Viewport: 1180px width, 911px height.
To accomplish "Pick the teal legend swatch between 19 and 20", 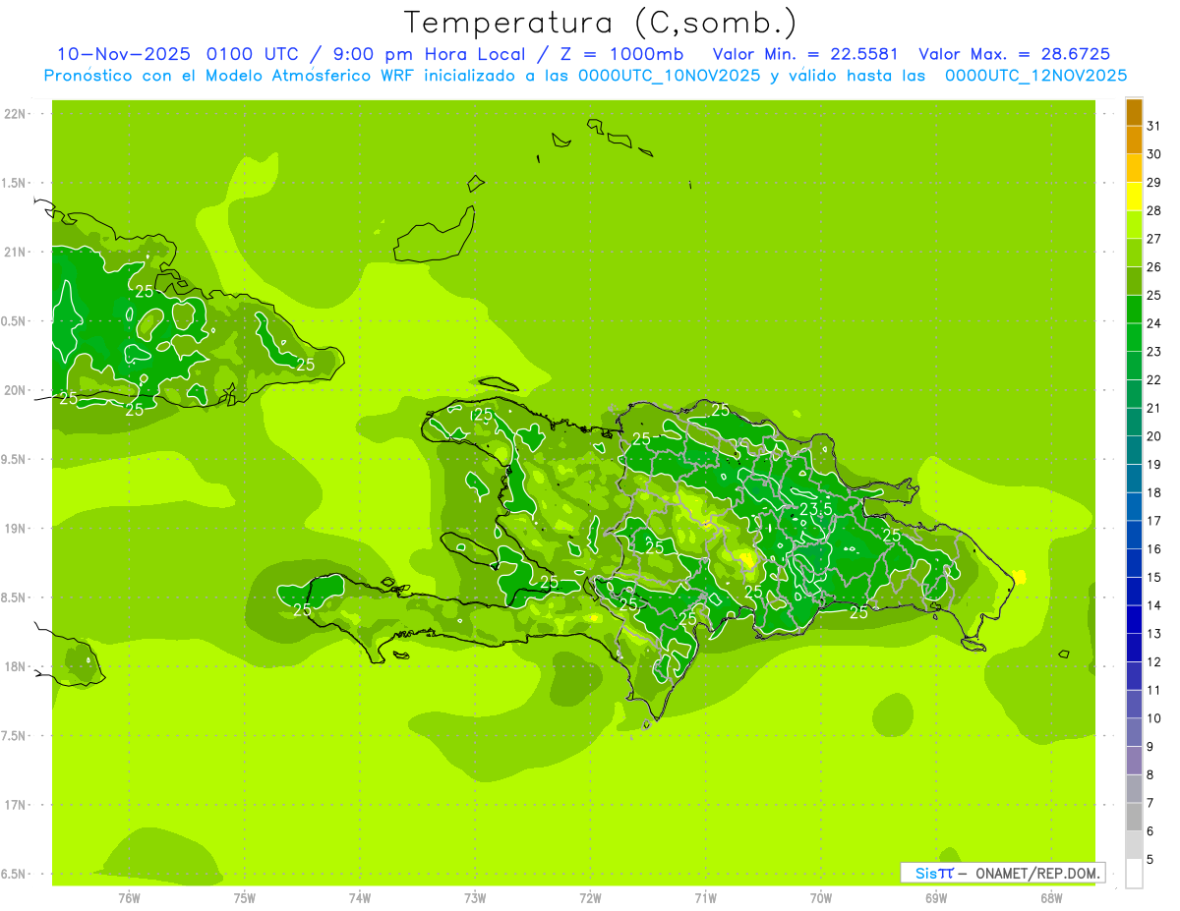I will [x=1134, y=450].
